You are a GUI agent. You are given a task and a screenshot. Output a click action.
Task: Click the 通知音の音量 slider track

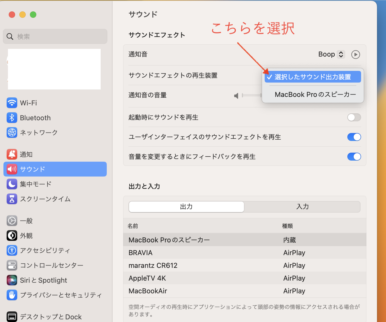[x=252, y=95]
